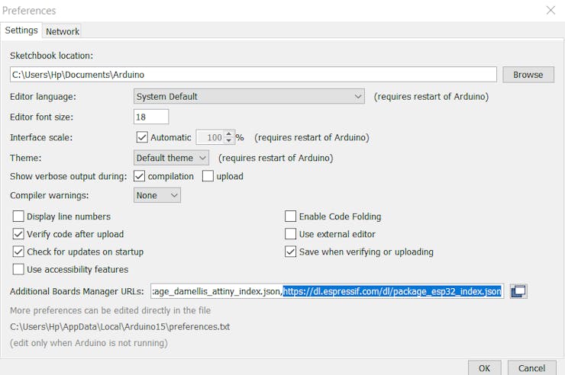Enable Display line numbers option
Viewport: 565px width, 375px height.
pos(18,216)
